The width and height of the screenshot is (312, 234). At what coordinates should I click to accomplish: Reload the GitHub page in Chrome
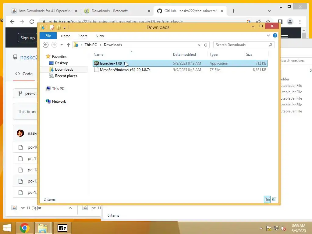point(32,22)
